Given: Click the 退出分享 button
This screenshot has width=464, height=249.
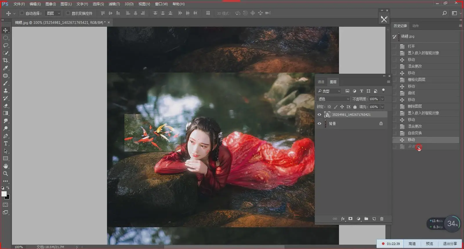Looking at the screenshot, I should point(450,244).
